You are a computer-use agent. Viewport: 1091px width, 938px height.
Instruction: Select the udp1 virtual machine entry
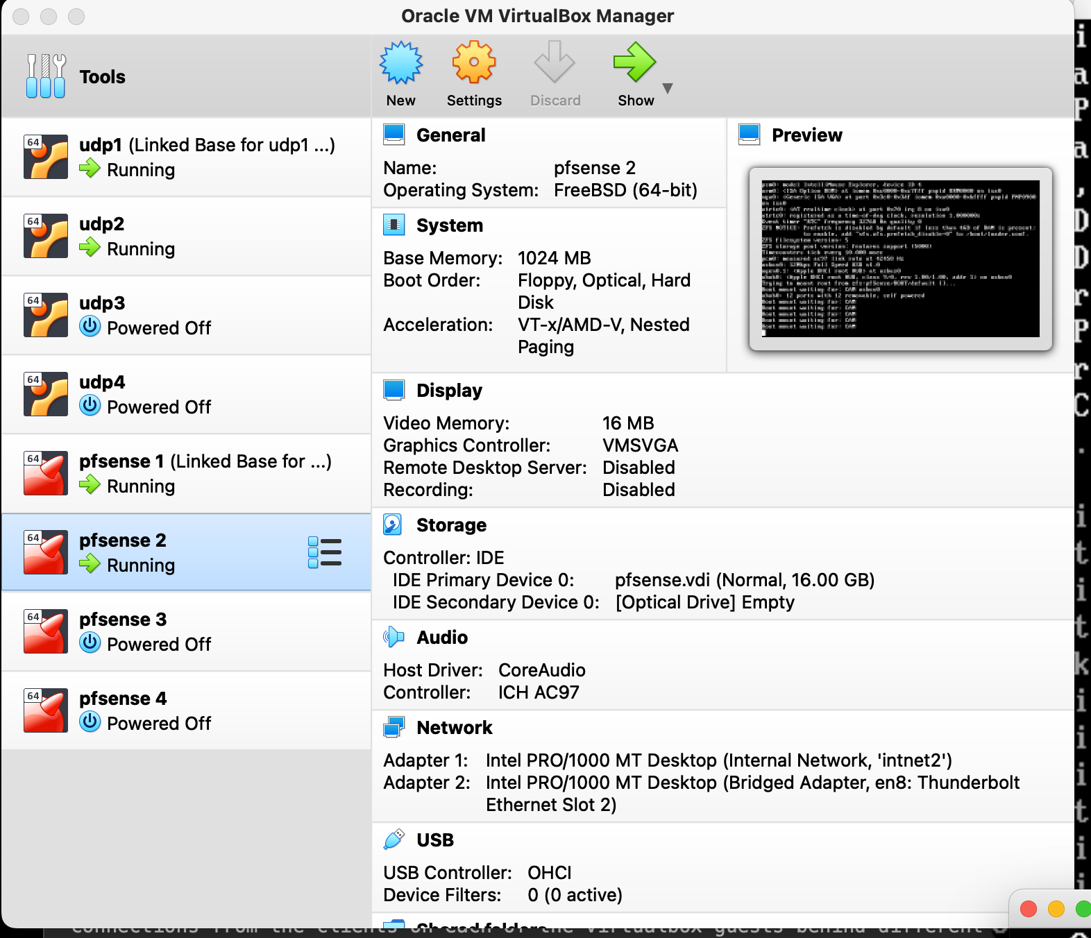point(186,157)
